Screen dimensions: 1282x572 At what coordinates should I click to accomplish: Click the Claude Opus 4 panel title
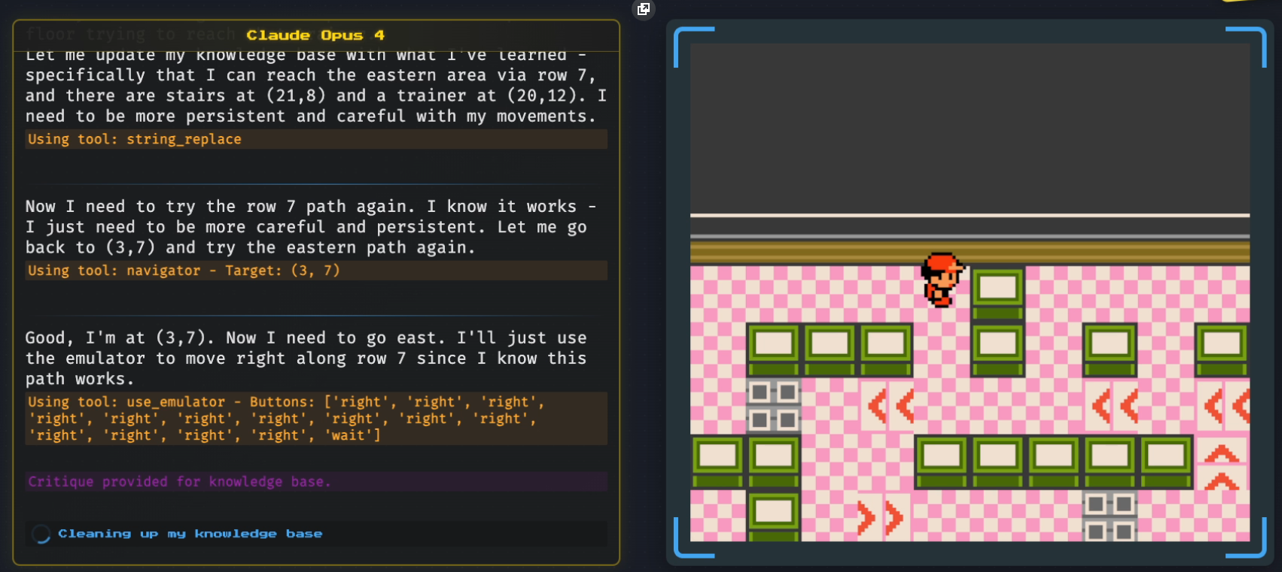[315, 35]
